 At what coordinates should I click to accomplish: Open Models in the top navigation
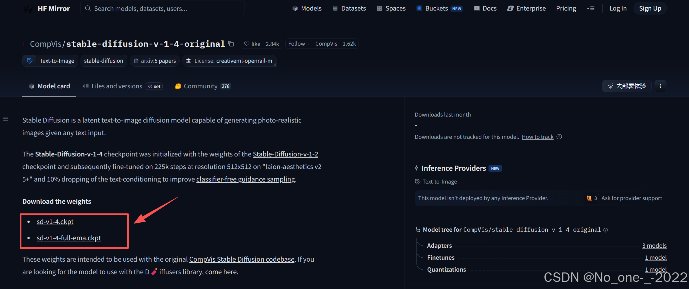307,8
